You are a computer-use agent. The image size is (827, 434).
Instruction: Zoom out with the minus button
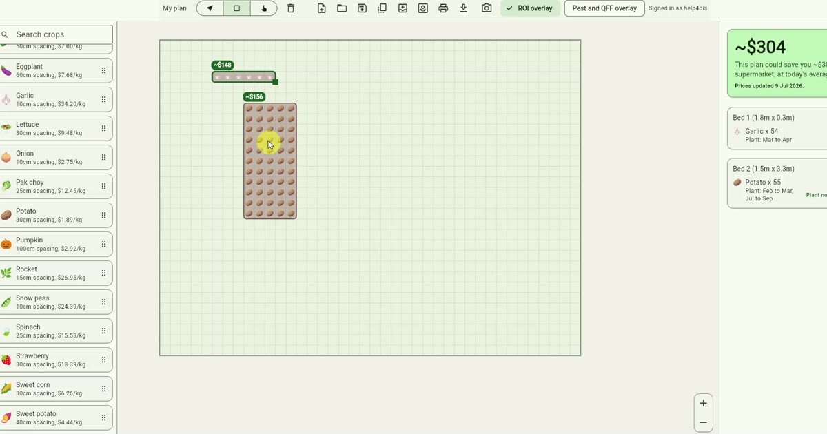(x=703, y=422)
